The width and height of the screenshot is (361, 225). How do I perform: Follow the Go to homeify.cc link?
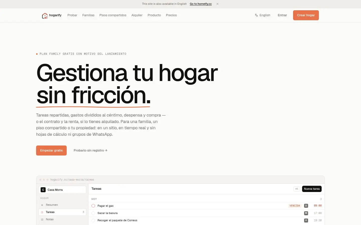(201, 4)
